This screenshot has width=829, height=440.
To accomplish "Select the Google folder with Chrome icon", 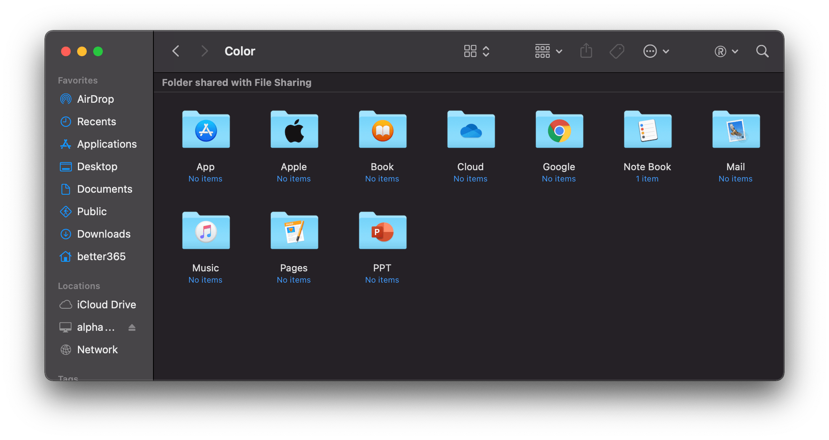I will 559,129.
